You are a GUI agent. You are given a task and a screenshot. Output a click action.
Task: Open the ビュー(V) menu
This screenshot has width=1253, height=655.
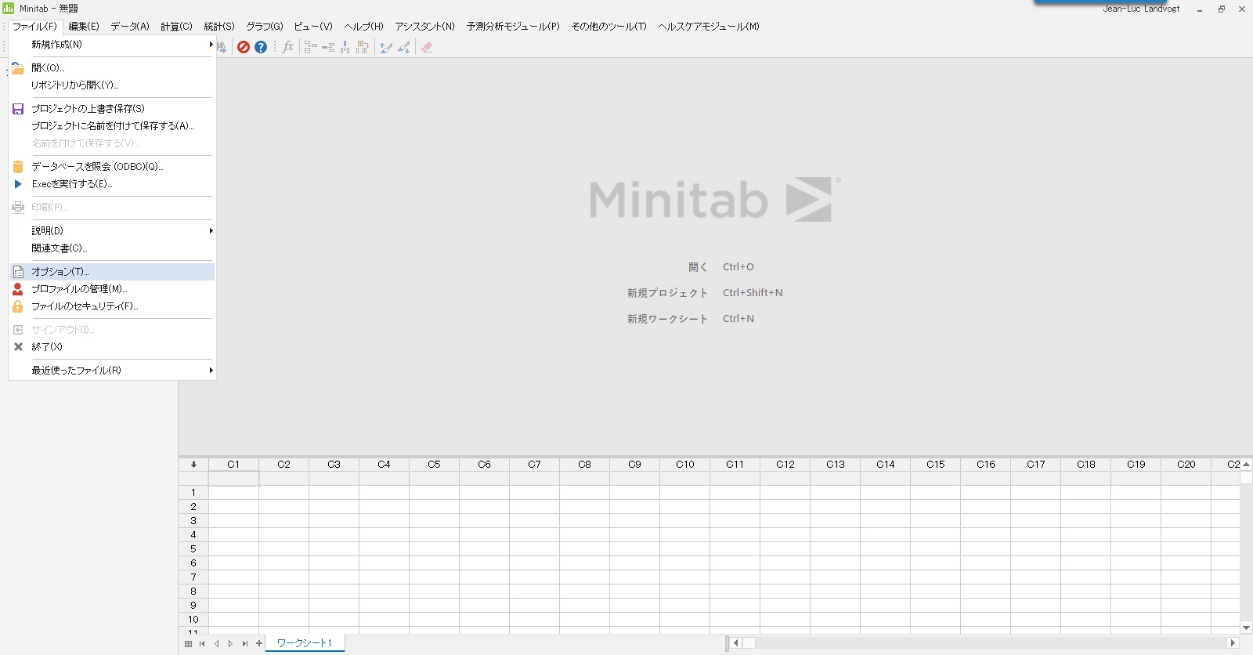point(313,26)
